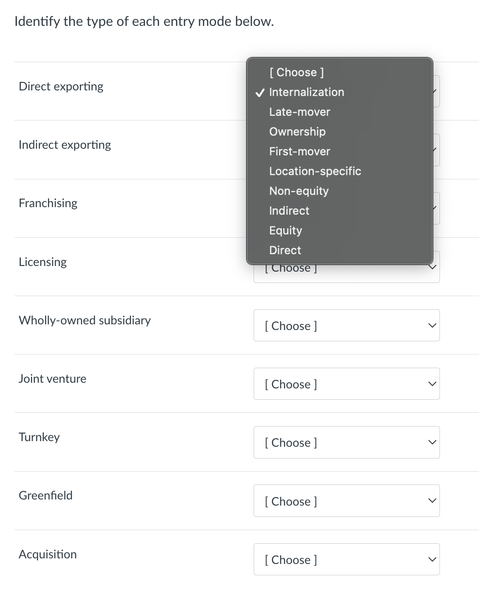
Task: Choose "Equity" from the open dropdown
Action: tap(285, 230)
